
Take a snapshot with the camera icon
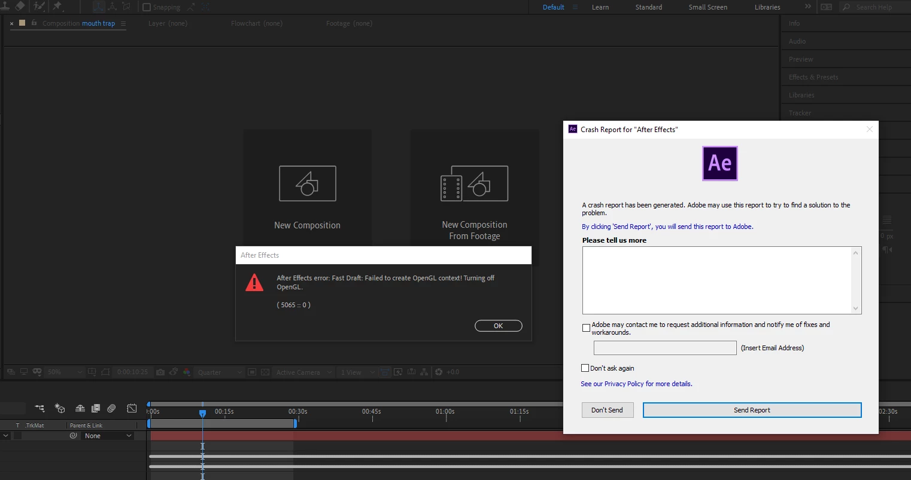click(x=160, y=372)
